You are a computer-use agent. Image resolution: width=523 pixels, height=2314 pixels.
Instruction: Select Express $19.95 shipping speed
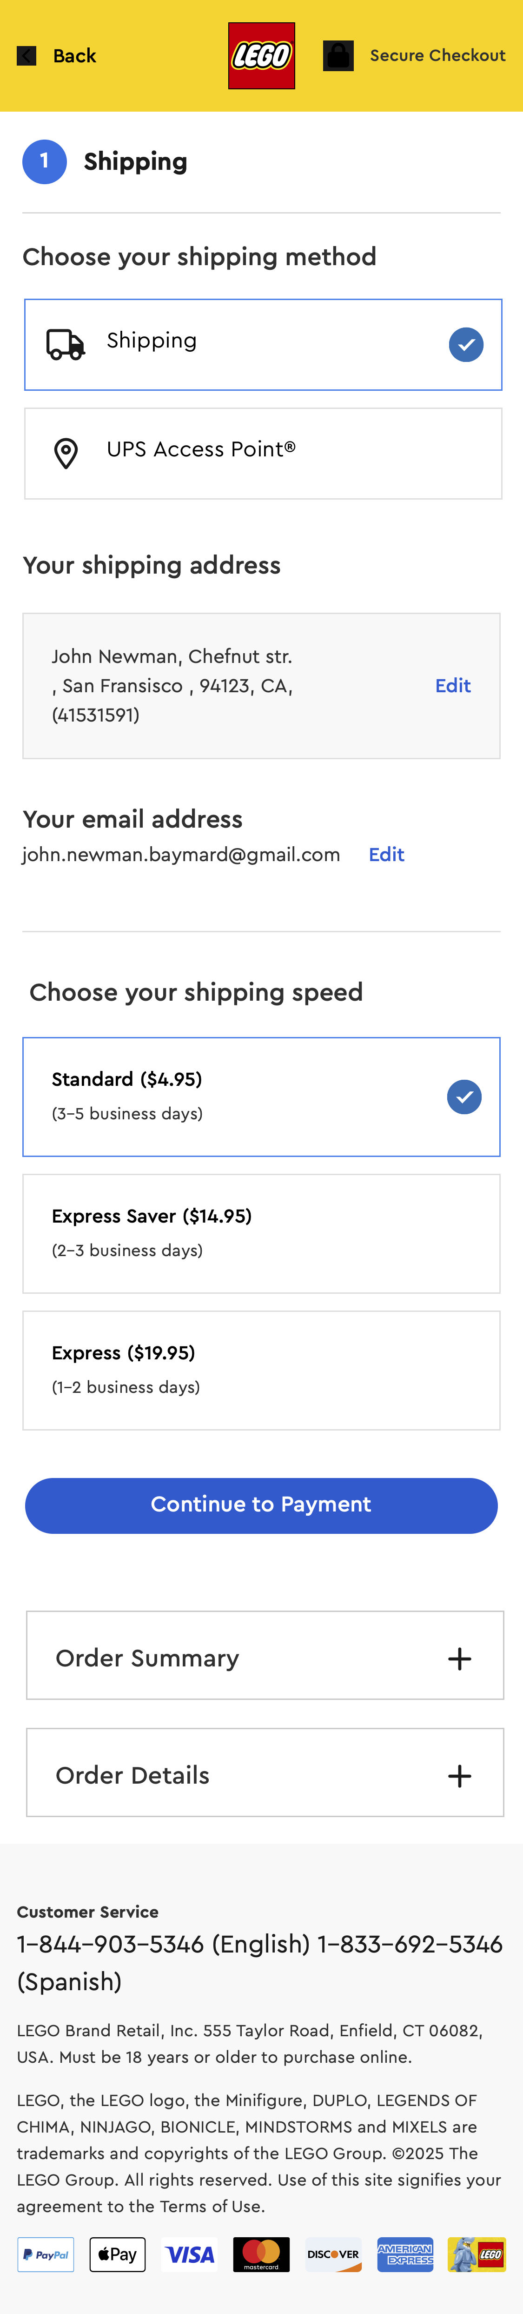pos(261,1369)
